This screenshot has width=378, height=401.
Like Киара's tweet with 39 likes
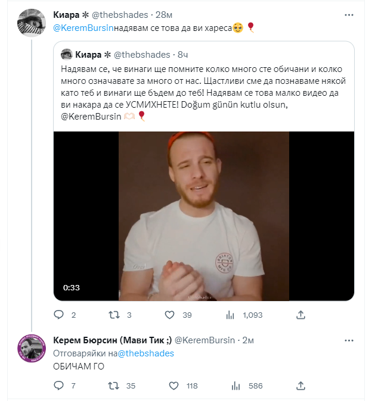coord(171,314)
